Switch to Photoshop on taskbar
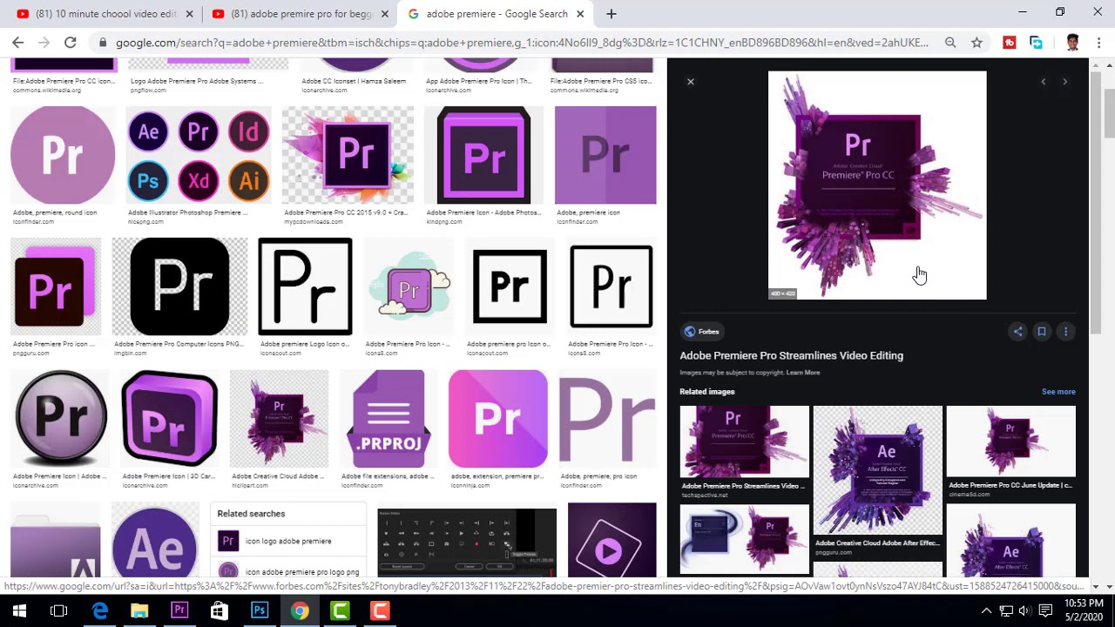 click(260, 610)
